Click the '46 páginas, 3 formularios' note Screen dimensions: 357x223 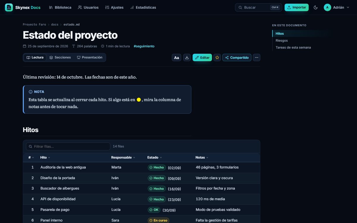click(217, 167)
